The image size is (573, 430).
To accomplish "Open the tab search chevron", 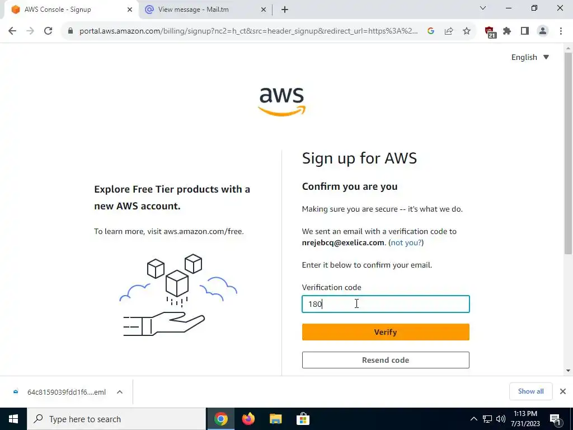I will tap(483, 8).
